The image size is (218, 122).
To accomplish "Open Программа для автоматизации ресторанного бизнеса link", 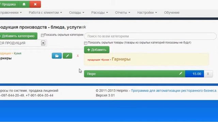I will (174, 90).
